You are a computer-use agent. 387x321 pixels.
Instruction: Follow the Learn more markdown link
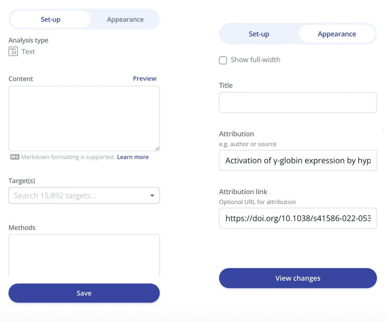[133, 157]
